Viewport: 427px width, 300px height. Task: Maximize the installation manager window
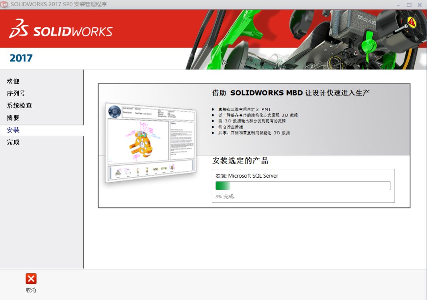409,5
